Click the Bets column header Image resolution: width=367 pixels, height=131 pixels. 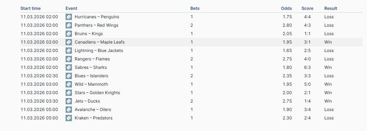[195, 8]
